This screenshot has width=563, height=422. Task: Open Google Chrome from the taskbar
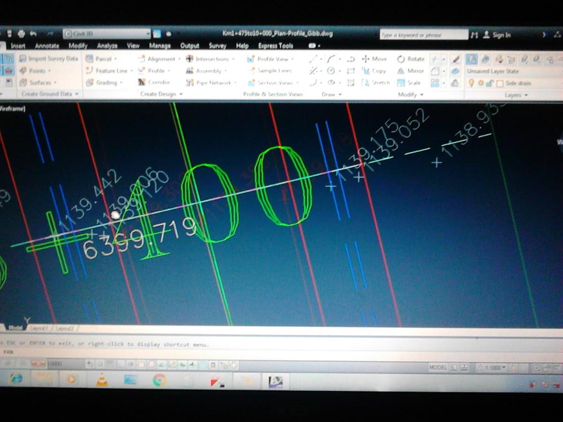pos(160,380)
